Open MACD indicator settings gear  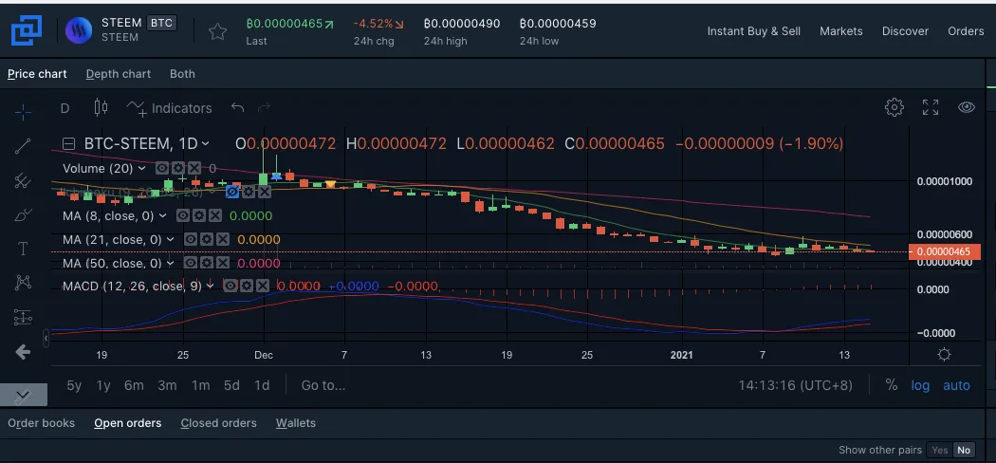247,287
